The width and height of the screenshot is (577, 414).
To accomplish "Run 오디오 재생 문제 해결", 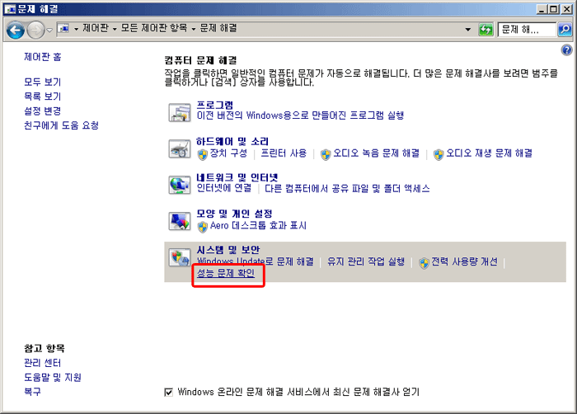I will click(489, 153).
